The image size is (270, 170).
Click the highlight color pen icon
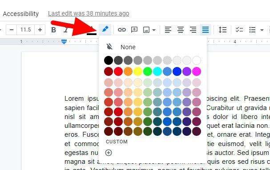pyautogui.click(x=105, y=30)
